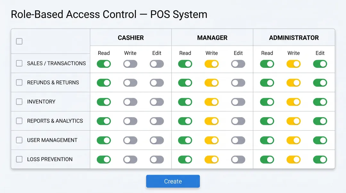Enable Cashier Write access for Refunds & Returns
This screenshot has width=346, height=193.
coord(130,83)
